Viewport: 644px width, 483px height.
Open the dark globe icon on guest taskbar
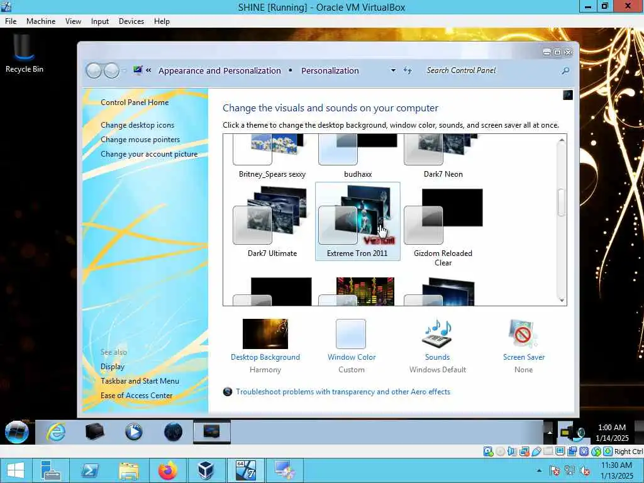[173, 431]
